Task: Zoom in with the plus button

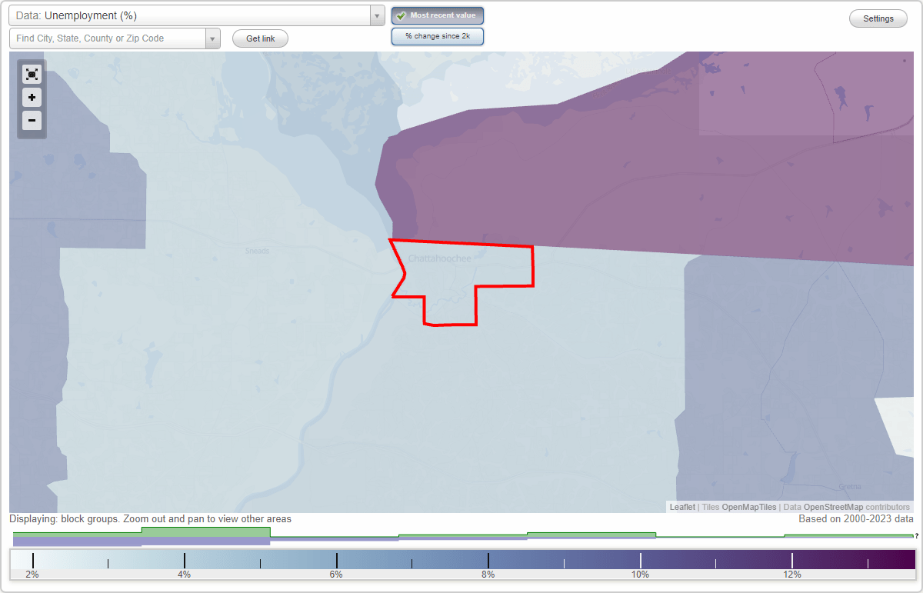Action: point(32,98)
